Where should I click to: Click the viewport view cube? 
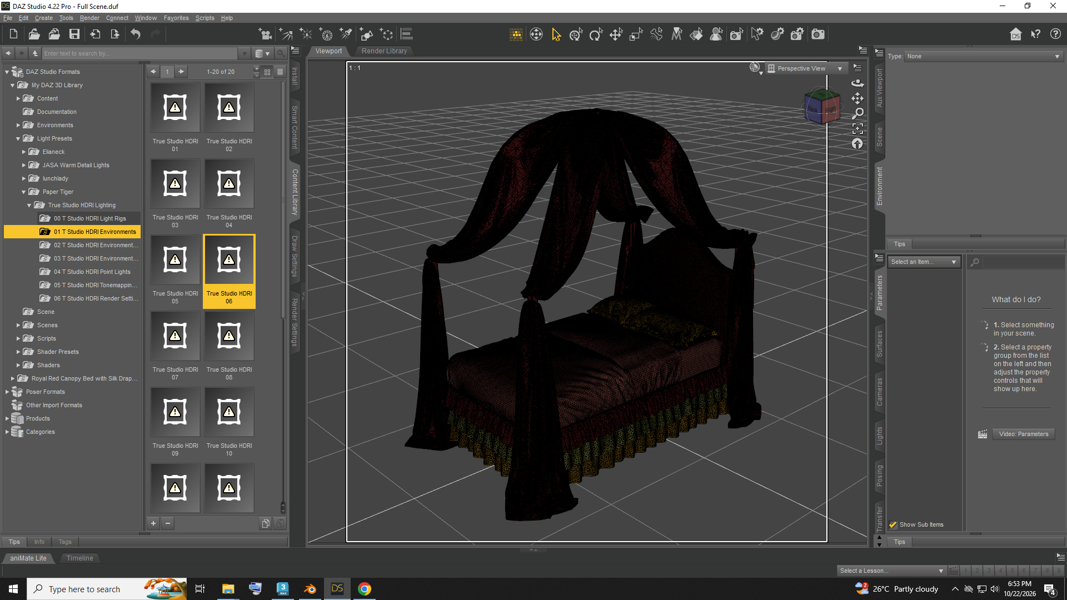pos(822,105)
